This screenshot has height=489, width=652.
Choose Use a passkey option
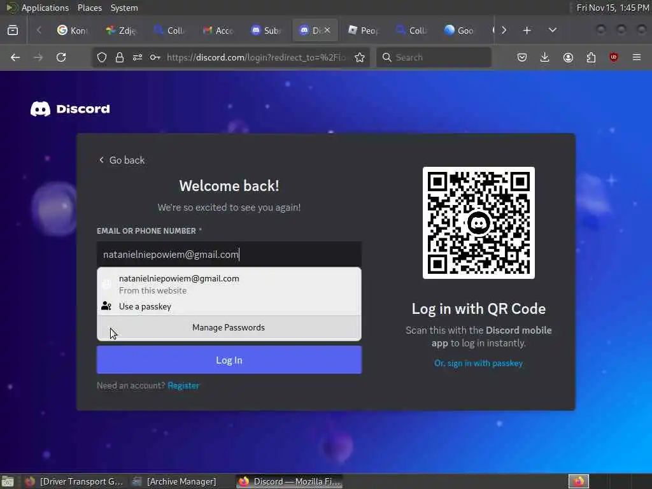pos(229,306)
